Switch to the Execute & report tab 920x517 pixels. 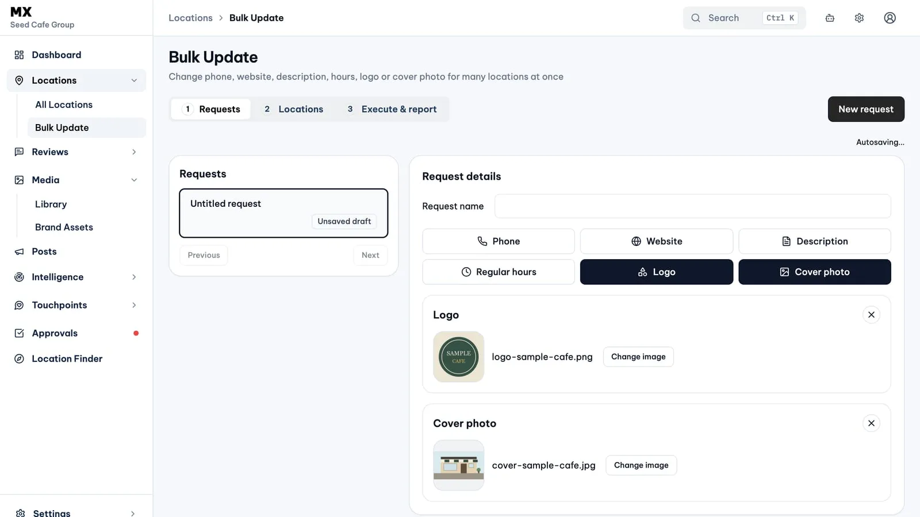tap(392, 109)
